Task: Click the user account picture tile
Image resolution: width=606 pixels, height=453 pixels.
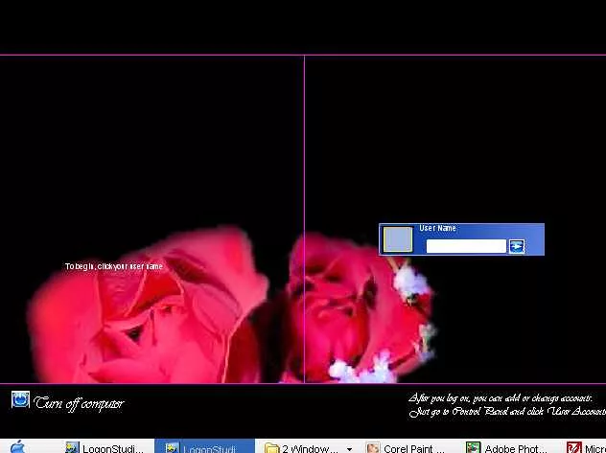Action: [398, 239]
